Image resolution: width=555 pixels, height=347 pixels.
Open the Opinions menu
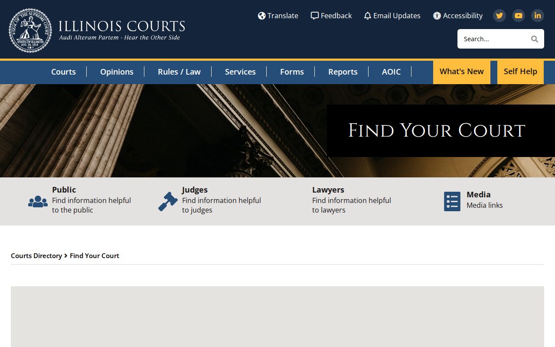(117, 72)
